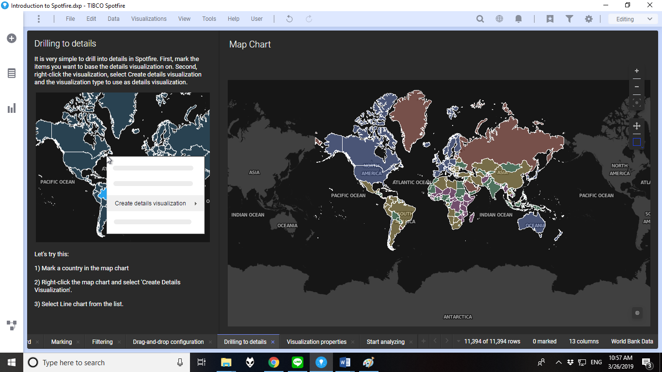The image size is (662, 372).
Task: Select the rectangle marking tool on map
Action: point(637,142)
